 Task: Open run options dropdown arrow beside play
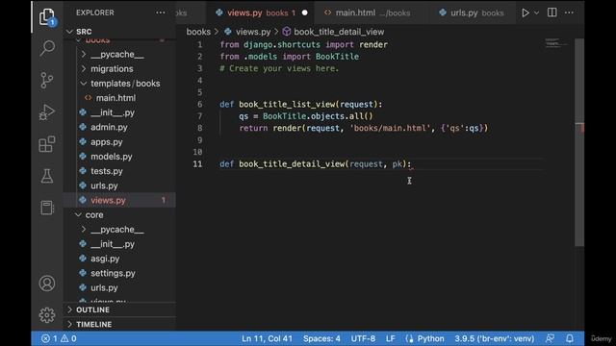click(x=536, y=12)
